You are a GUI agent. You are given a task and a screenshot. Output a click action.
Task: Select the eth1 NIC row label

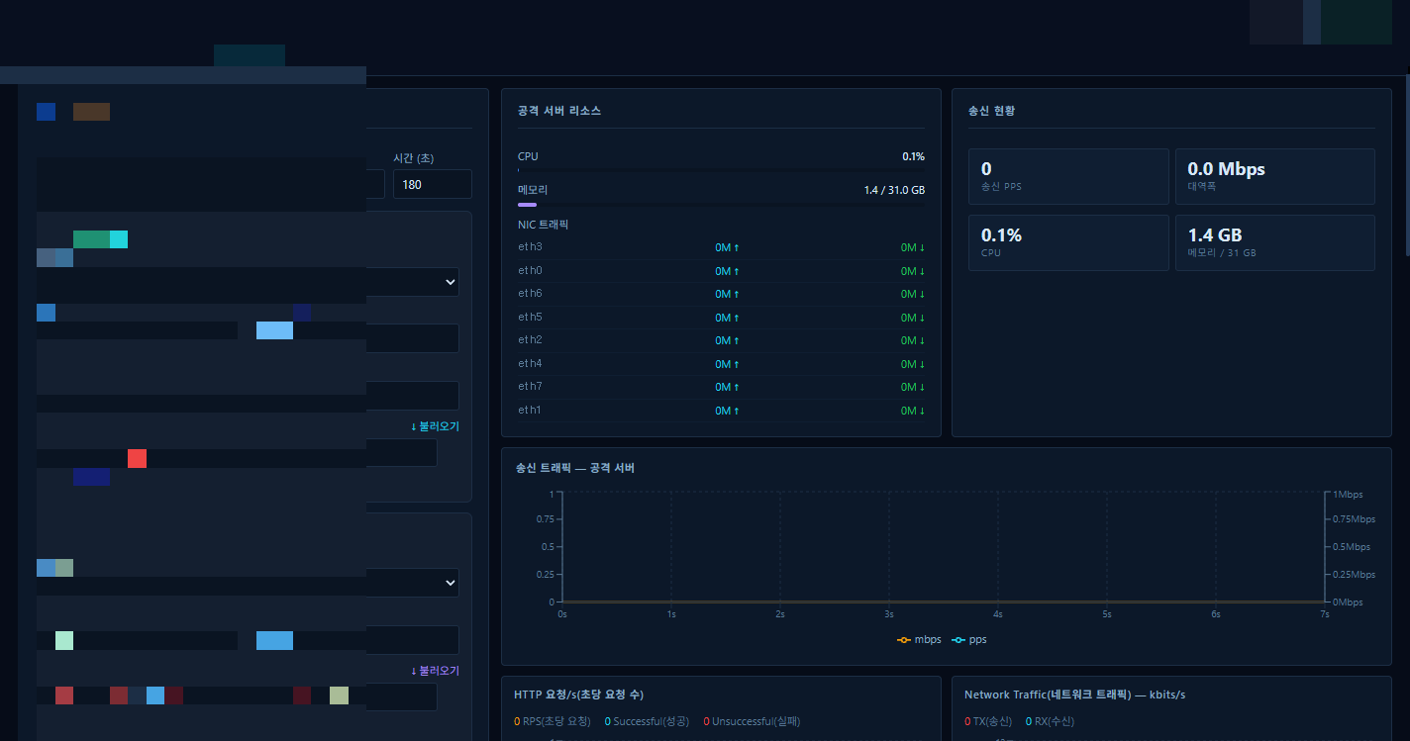click(x=530, y=411)
